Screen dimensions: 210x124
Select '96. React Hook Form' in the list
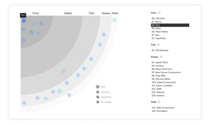point(162,69)
